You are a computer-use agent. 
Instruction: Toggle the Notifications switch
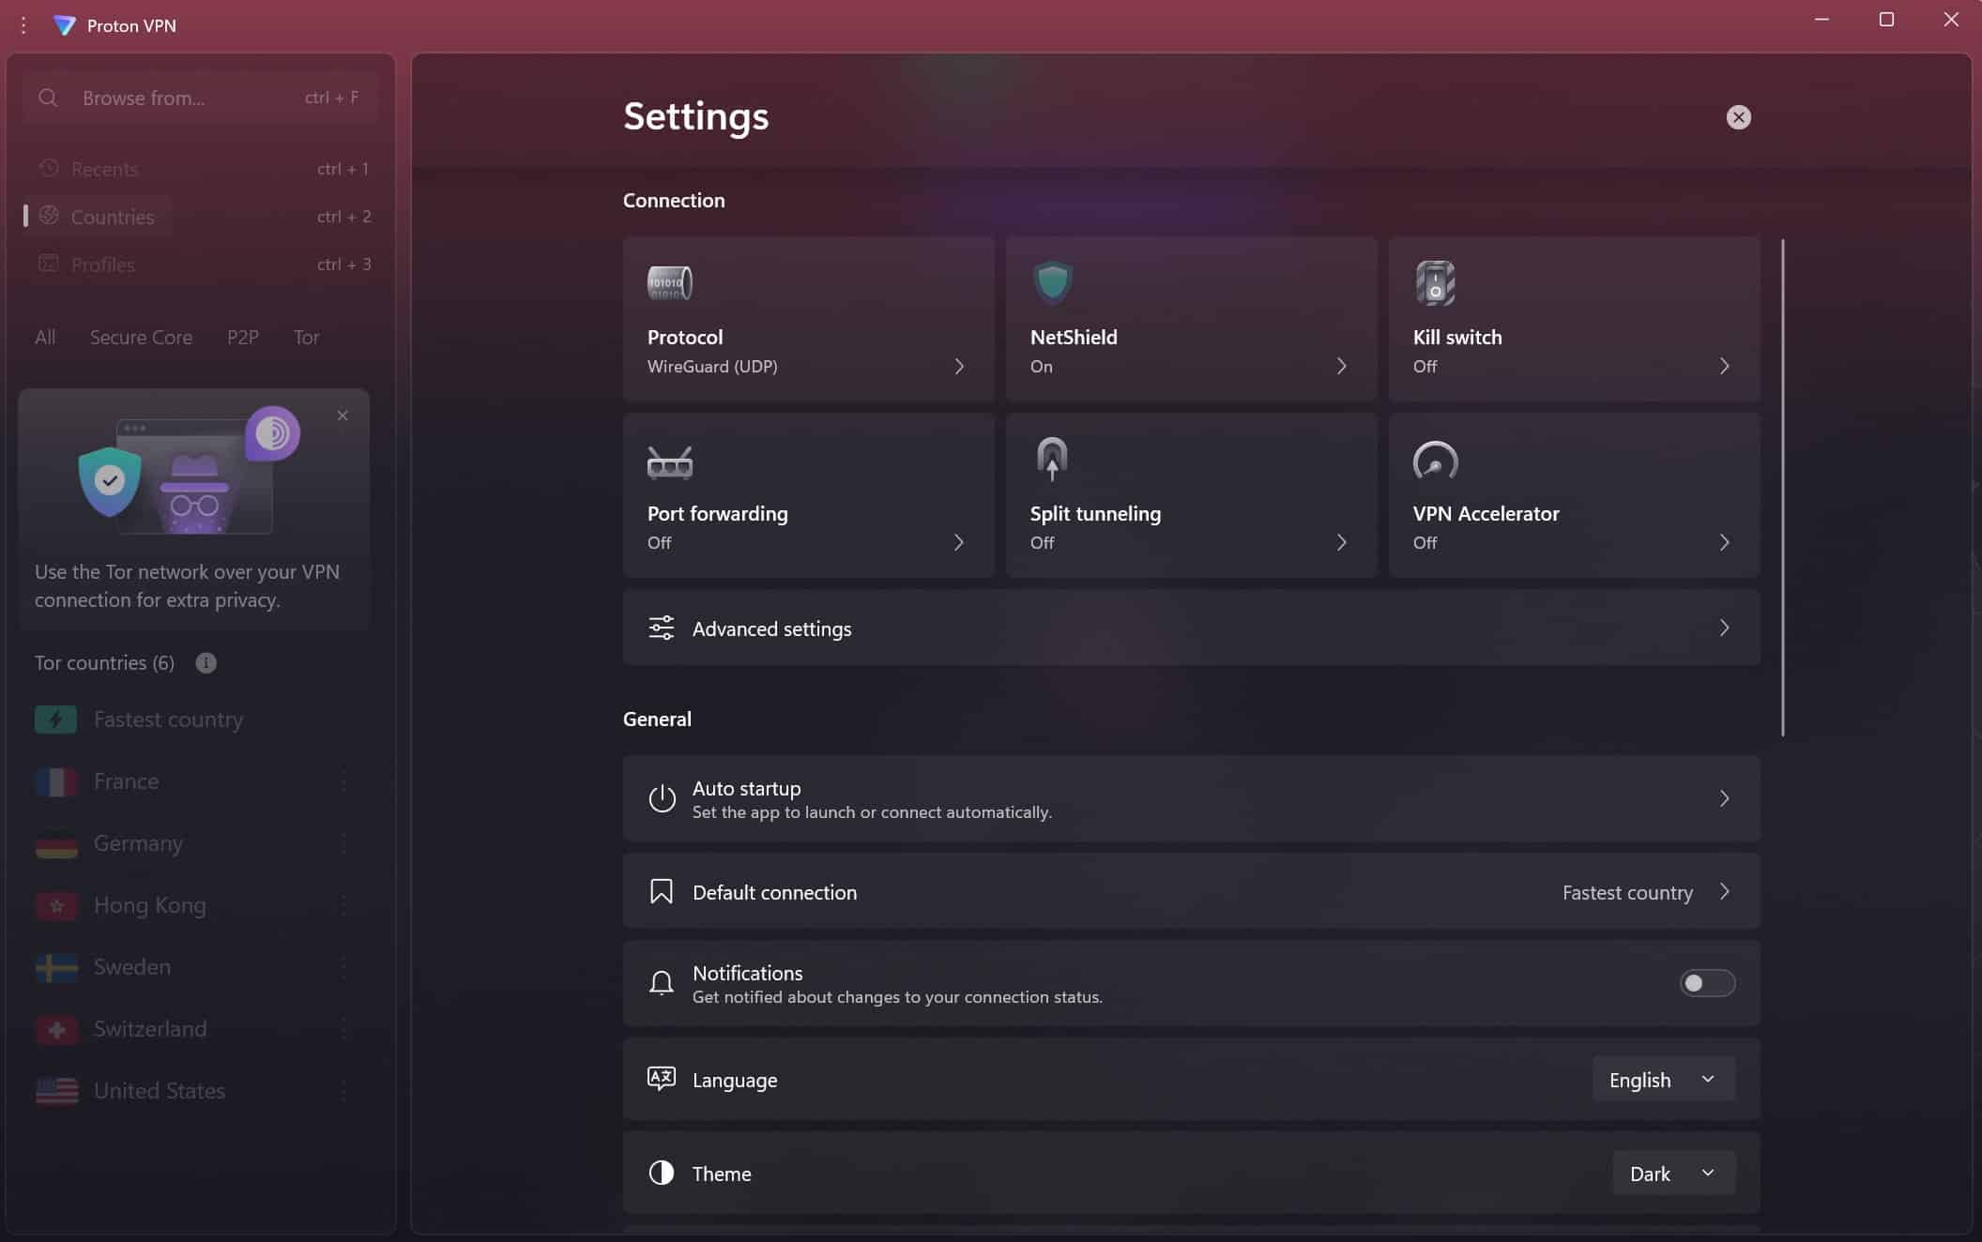[1707, 983]
